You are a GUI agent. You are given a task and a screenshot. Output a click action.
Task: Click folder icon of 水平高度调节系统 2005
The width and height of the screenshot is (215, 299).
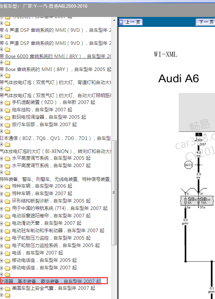click(7, 159)
